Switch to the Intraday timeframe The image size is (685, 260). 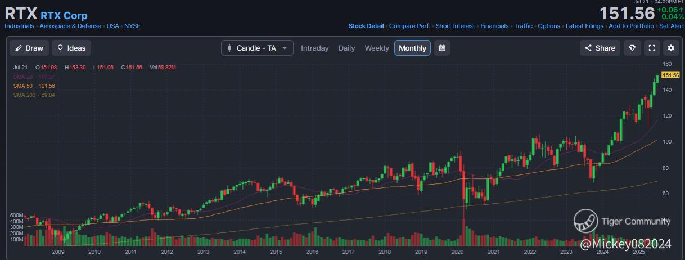pyautogui.click(x=314, y=48)
